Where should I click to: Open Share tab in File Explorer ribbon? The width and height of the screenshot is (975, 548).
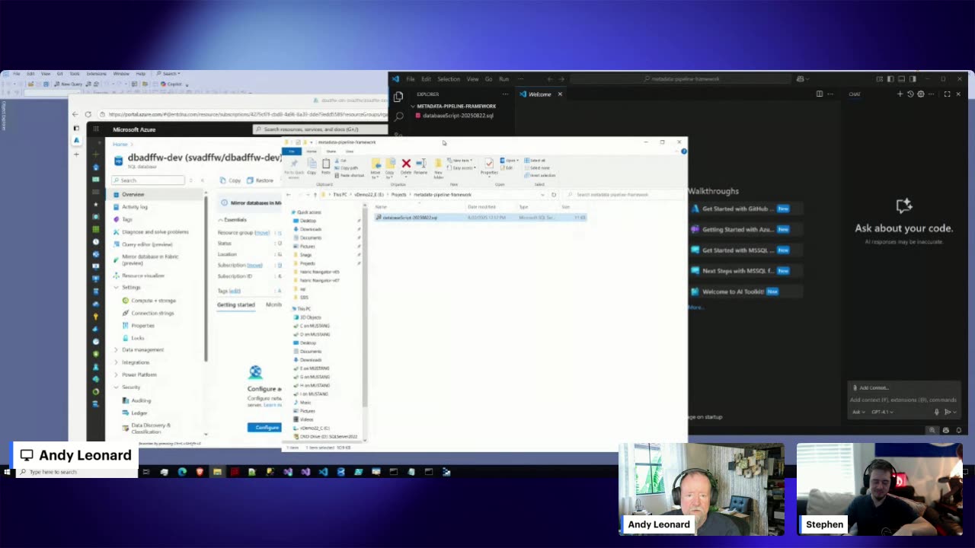coord(331,151)
